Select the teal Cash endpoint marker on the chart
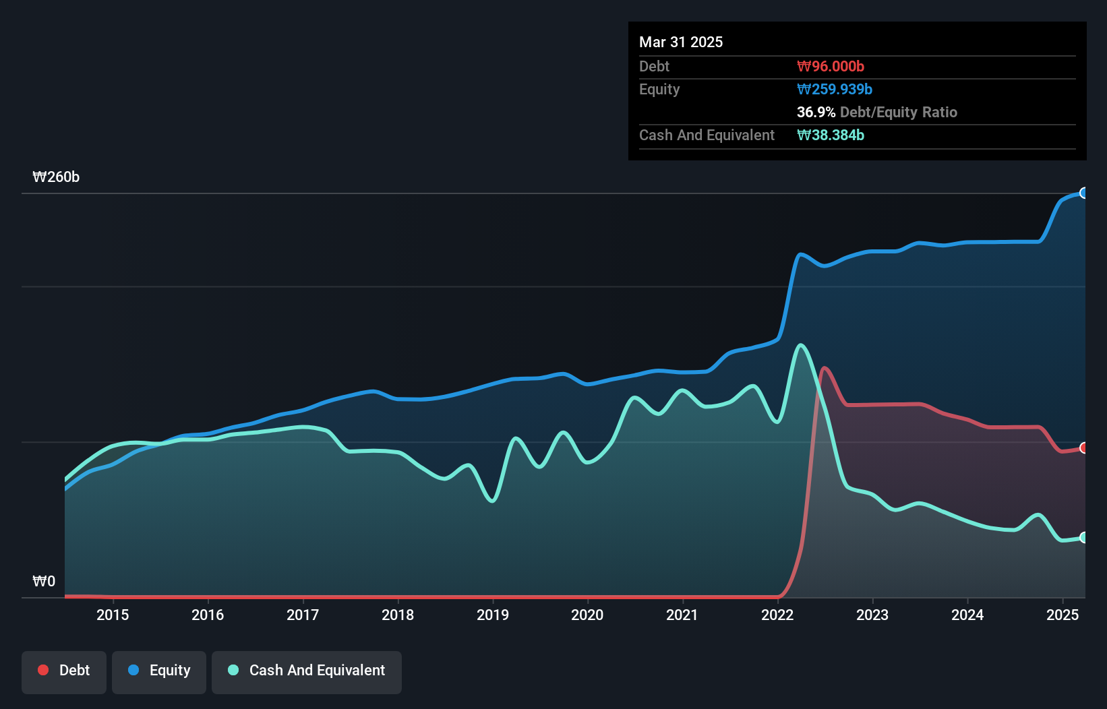The image size is (1107, 709). tap(1085, 538)
